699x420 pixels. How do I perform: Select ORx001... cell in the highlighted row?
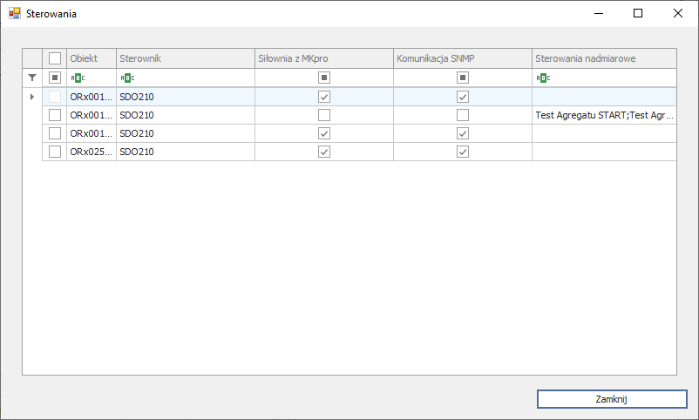click(92, 97)
